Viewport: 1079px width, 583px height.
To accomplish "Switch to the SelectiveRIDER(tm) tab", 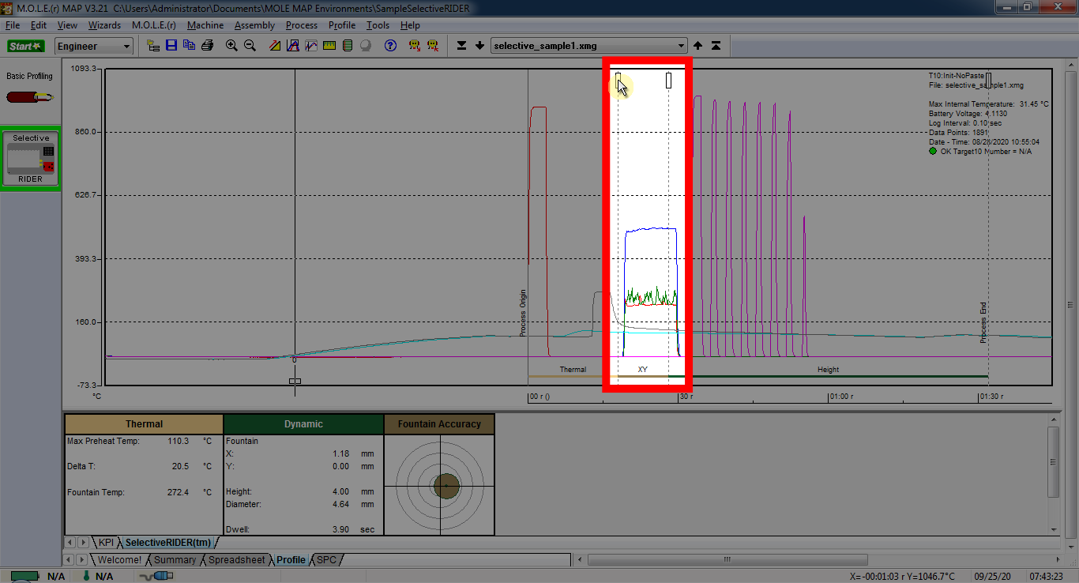I will point(167,543).
